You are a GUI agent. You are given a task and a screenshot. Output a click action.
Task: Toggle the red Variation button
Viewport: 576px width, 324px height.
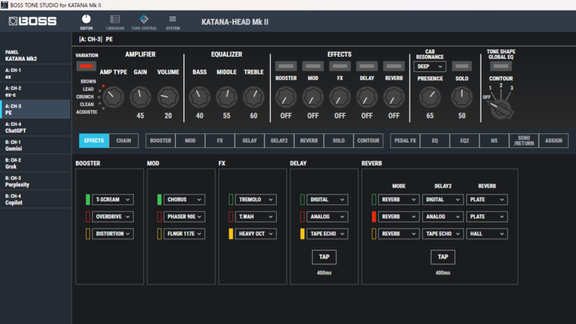click(x=86, y=66)
